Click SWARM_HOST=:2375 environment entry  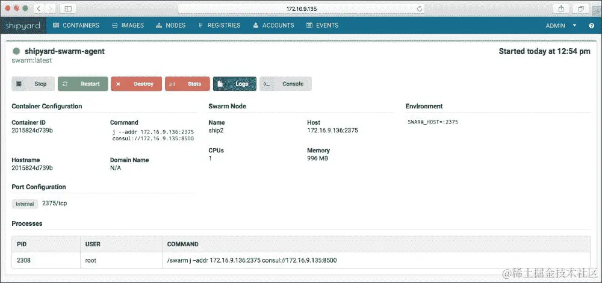[x=433, y=122]
